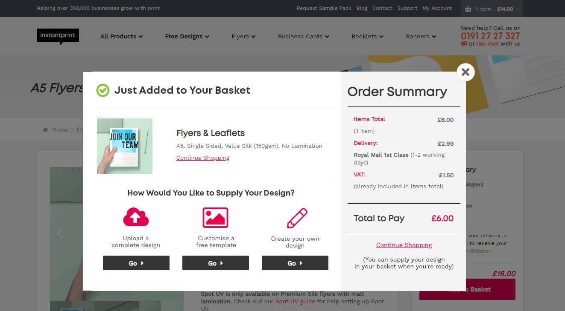Click Continue Shopping in Order Summary
Image resolution: width=565 pixels, height=311 pixels.
(404, 245)
